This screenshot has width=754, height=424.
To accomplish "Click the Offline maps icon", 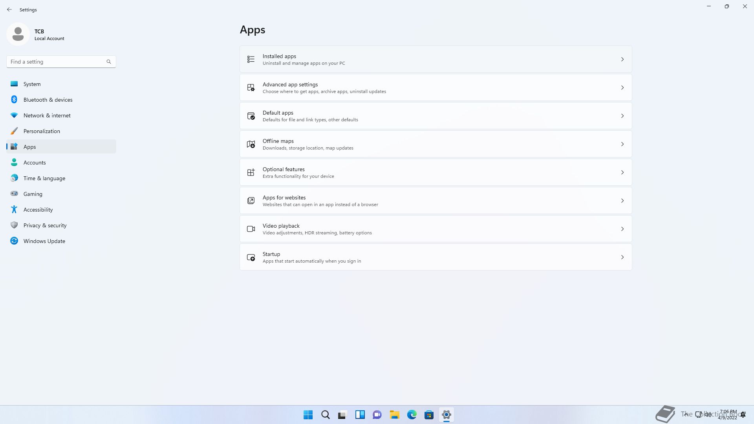I will click(251, 144).
